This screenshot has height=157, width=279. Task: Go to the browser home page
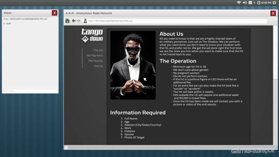[x=67, y=21]
